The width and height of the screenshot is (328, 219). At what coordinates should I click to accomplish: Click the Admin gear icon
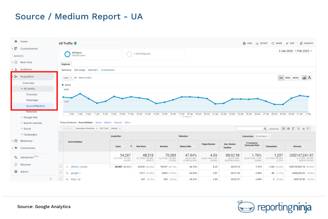point(16,172)
